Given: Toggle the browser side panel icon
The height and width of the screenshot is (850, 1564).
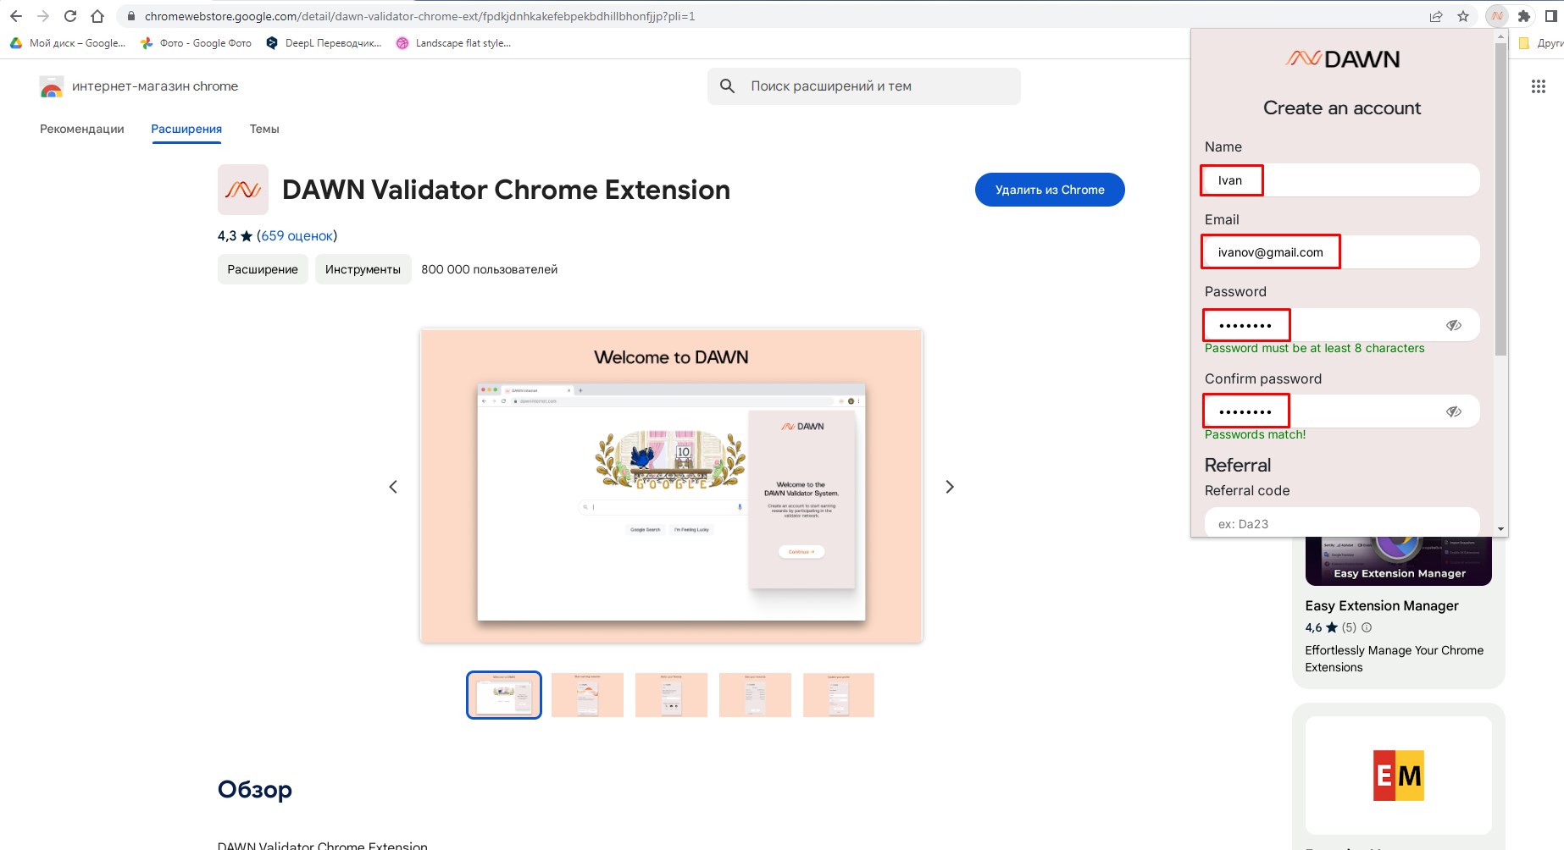Looking at the screenshot, I should click(x=1551, y=16).
